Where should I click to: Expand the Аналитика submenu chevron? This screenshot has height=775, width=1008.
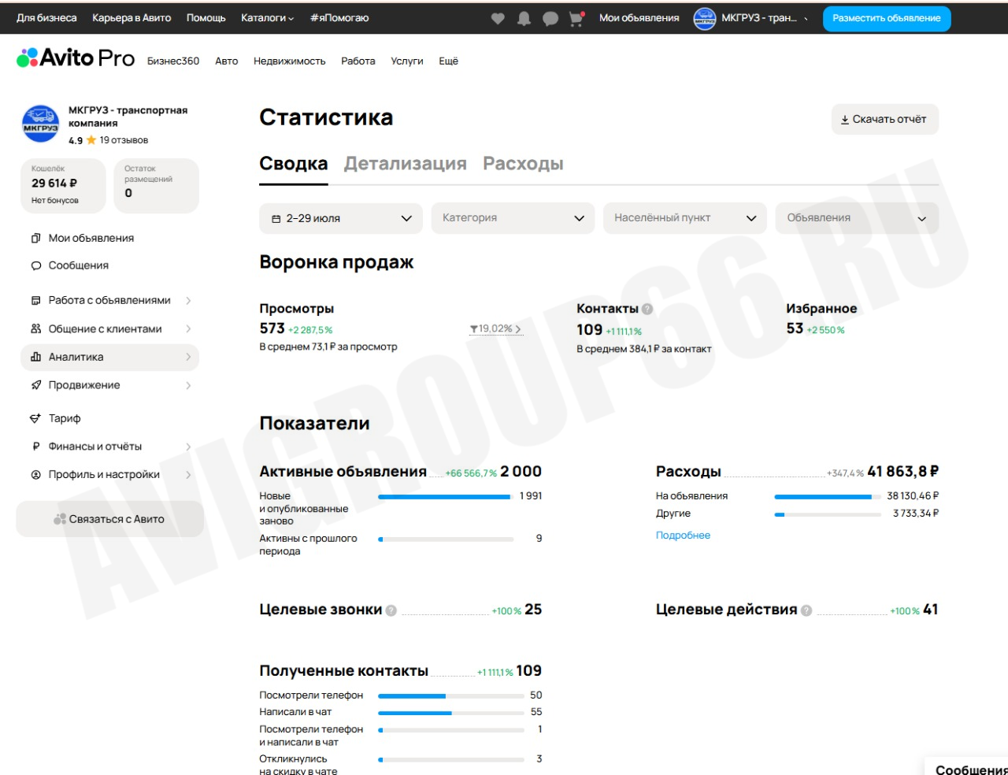pos(188,357)
